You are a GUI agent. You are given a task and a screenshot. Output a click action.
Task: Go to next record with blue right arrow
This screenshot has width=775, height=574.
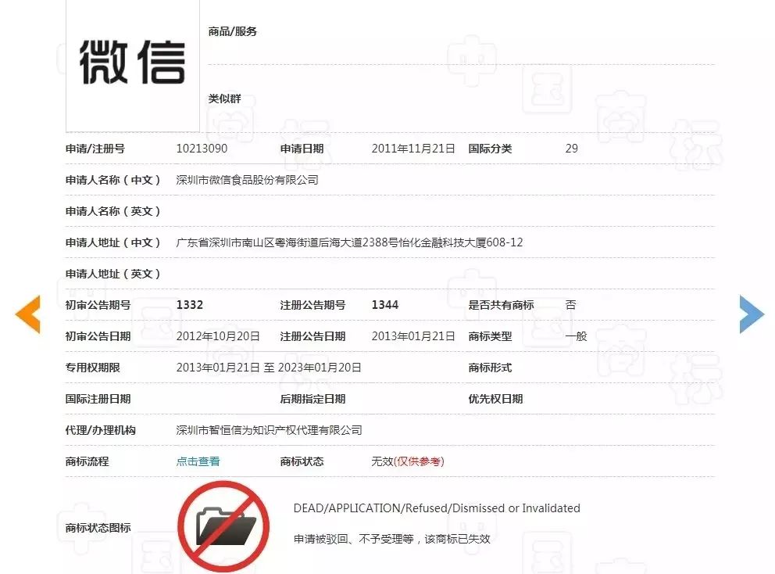coord(752,314)
